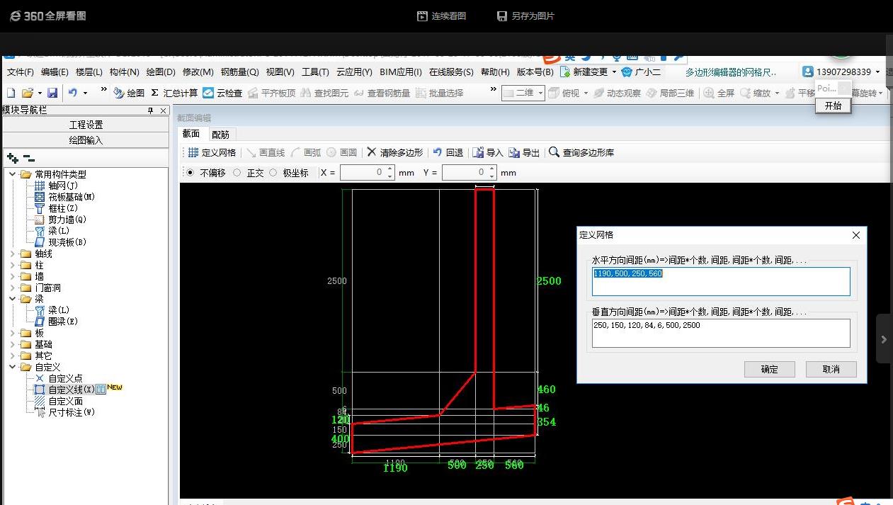This screenshot has width=893, height=505.
Task: Open the 二维 view dropdown
Action: [541, 93]
